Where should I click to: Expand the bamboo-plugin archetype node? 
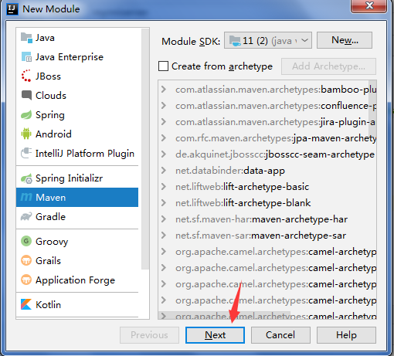point(164,90)
